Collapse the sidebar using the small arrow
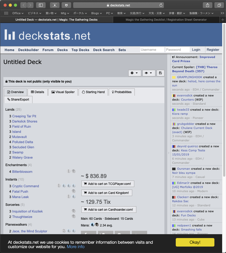 [x=169, y=153]
